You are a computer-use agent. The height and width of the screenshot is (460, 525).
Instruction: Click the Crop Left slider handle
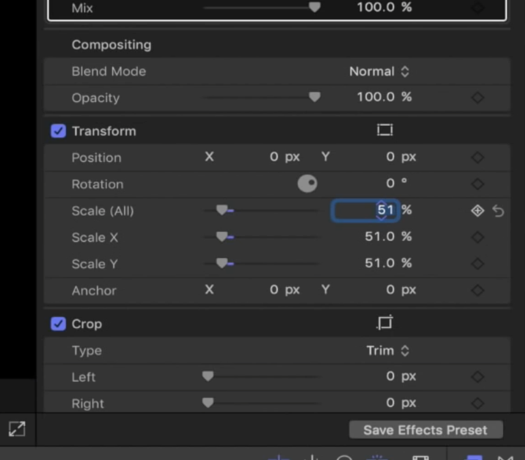click(208, 376)
